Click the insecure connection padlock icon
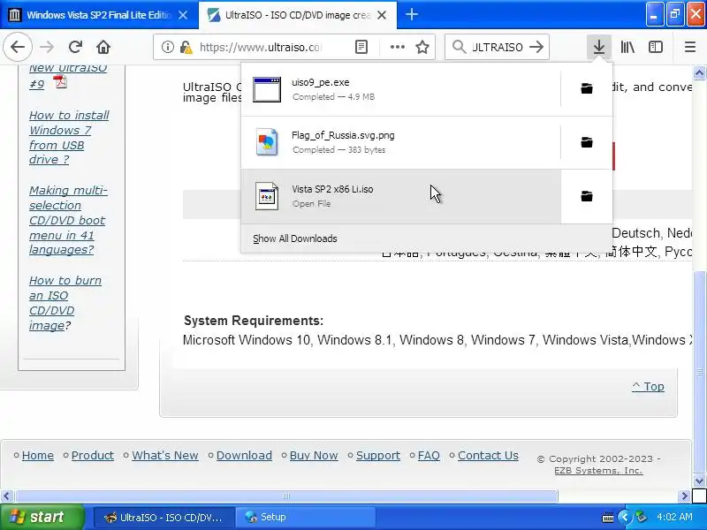Screen dimensions: 707x530 (x=186, y=47)
